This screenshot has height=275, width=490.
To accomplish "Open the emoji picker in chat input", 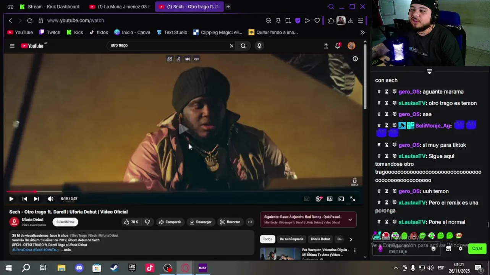I will (x=433, y=249).
